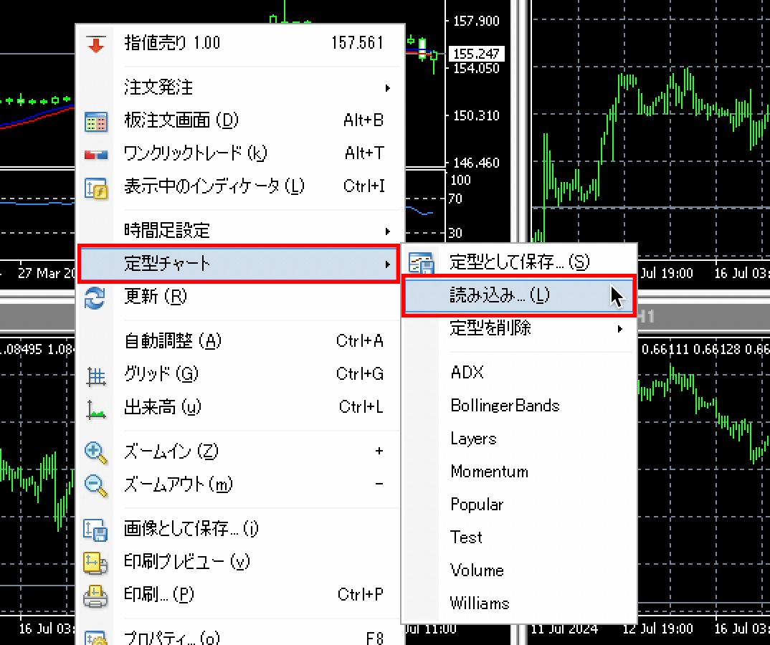
Task: Toggle volumes 出来高 (u) display
Action: click(x=162, y=408)
